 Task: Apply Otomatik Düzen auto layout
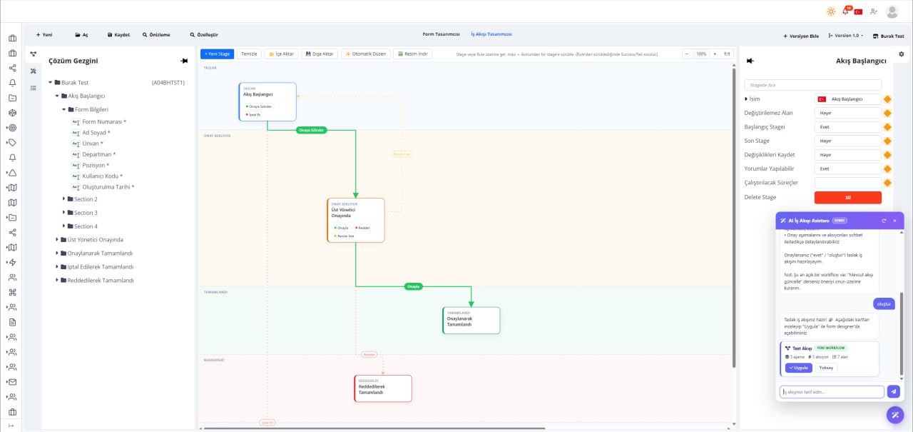click(x=366, y=54)
